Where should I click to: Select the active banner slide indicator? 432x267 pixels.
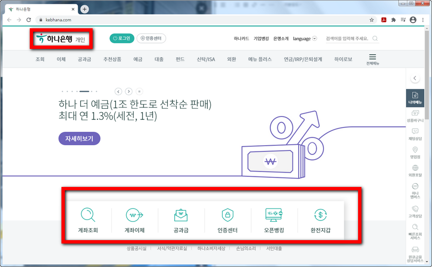tap(84, 92)
